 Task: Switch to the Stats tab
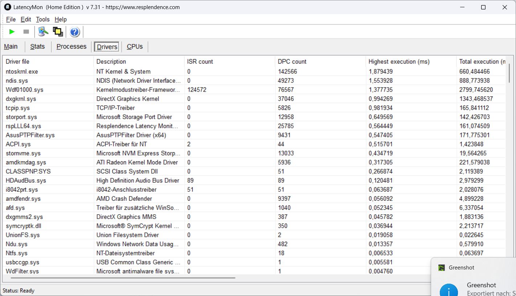(37, 46)
